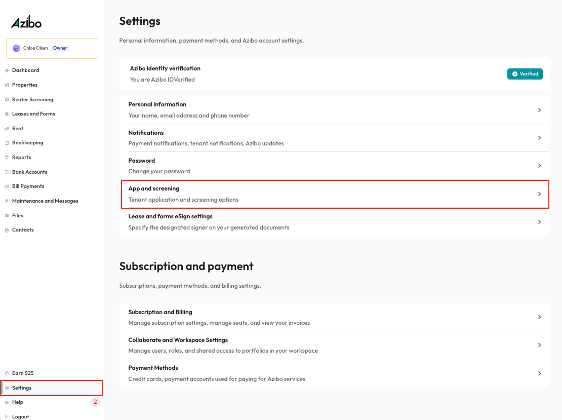Image resolution: width=562 pixels, height=420 pixels.
Task: Click Chloe Olsen's avatar icon
Action: 17,48
